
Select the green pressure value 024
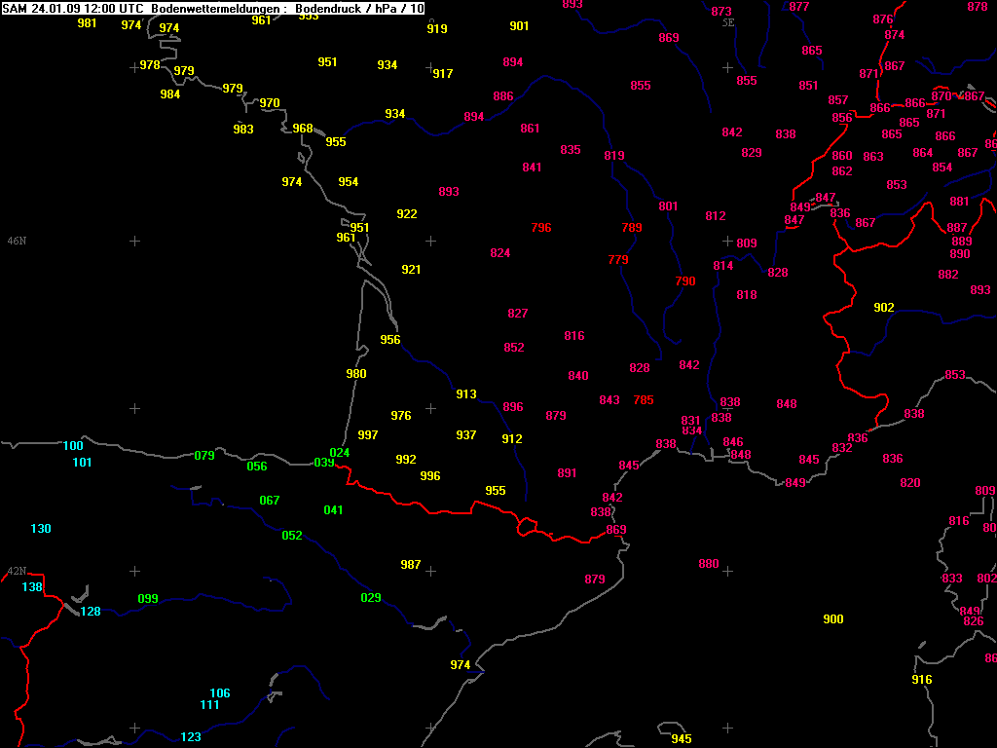[x=340, y=453]
